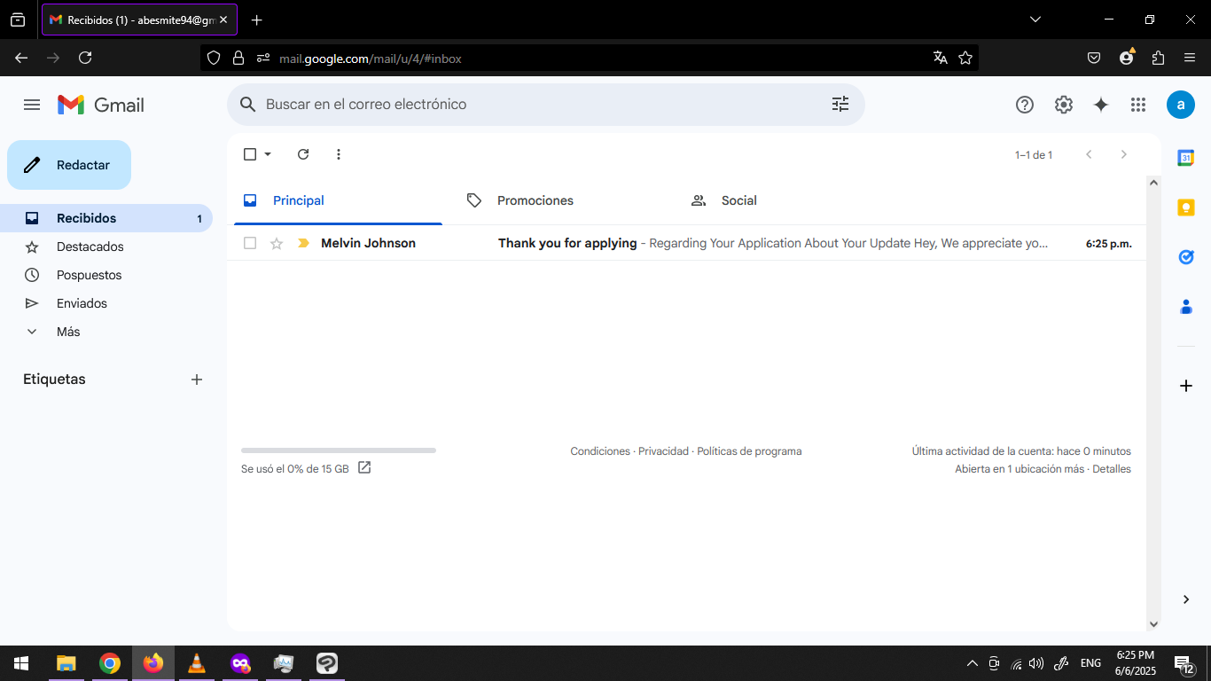The width and height of the screenshot is (1211, 681).
Task: Switch to the Principal tab
Action: (338, 200)
